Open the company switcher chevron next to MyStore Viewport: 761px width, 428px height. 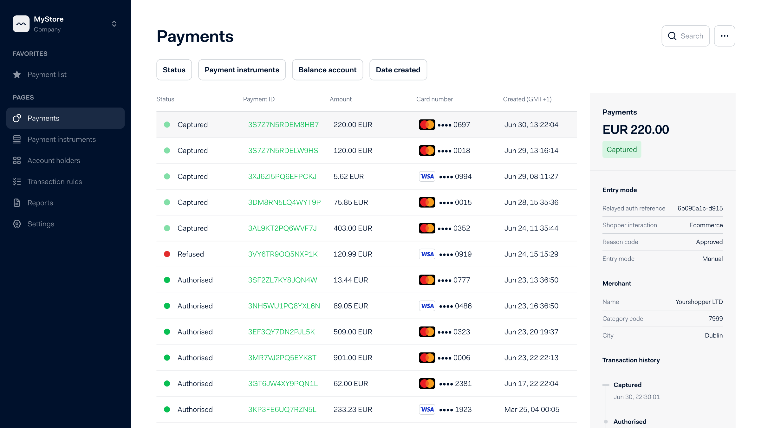[x=114, y=24]
